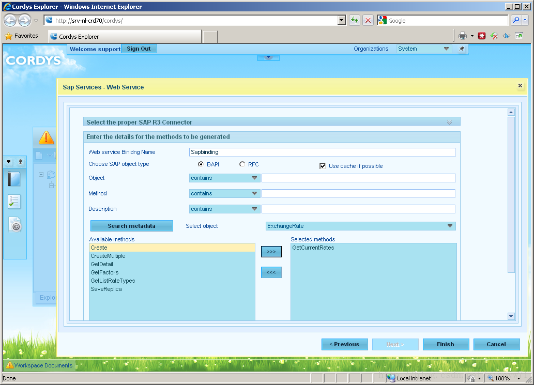Click the dialog vertical scrollbar thumb
The image size is (534, 385).
pyautogui.click(x=511, y=195)
